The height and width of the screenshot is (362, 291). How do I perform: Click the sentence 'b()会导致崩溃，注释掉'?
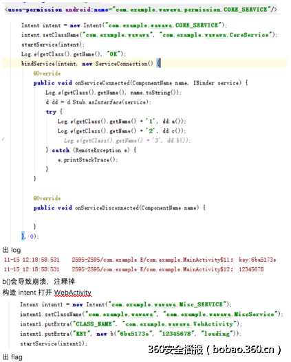tap(39, 282)
